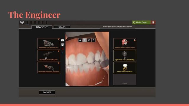Open Operation Two Cities Badge slot
The width and height of the screenshot is (189, 106).
tap(125, 56)
